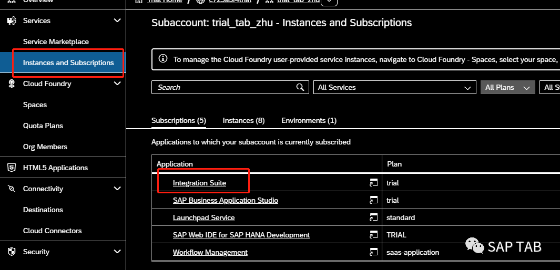
Task: Open the All Plans dropdown
Action: click(x=507, y=87)
